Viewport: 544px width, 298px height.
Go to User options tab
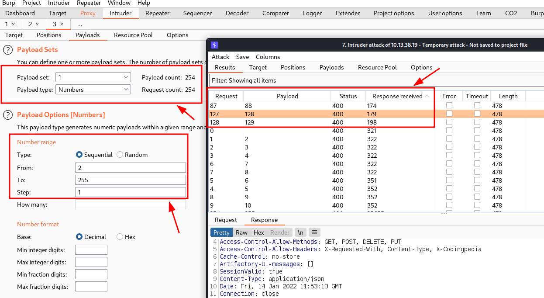tap(445, 13)
